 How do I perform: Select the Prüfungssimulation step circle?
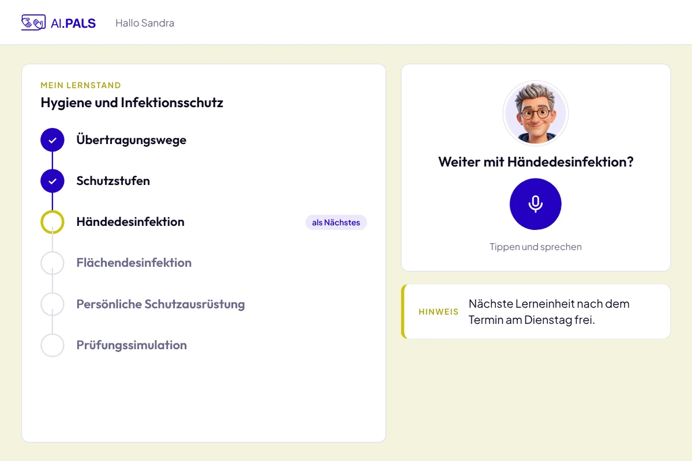pos(52,345)
